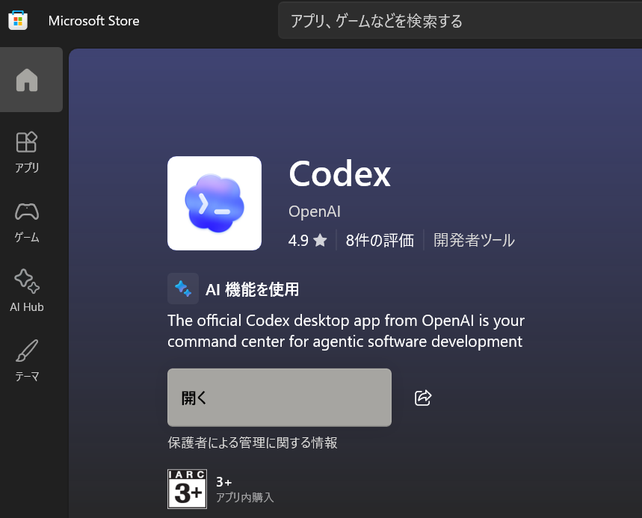Viewport: 642px width, 518px height.
Task: Open the 開発者ツール category link
Action: tap(474, 241)
